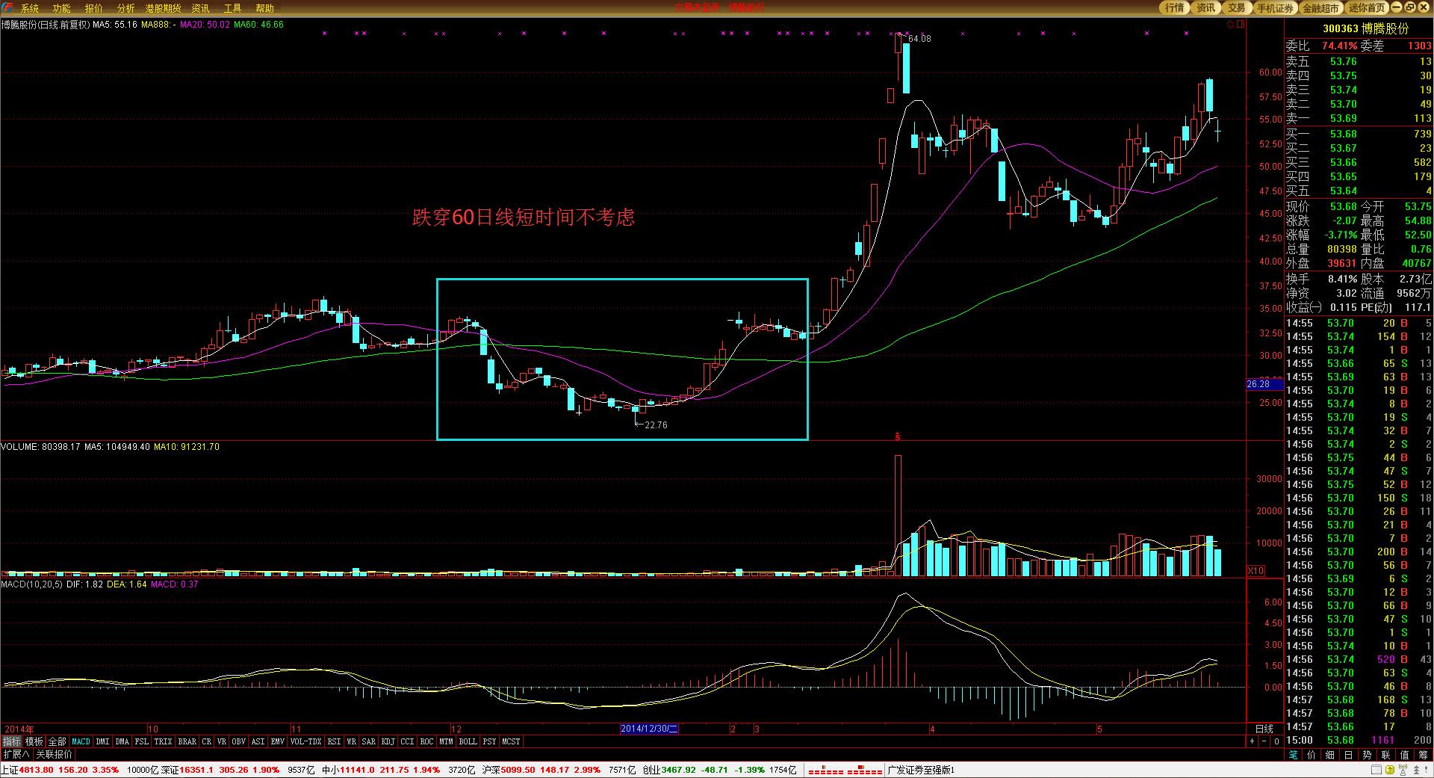Switch to the 筹 tab in bottom-right panel

point(1423,755)
